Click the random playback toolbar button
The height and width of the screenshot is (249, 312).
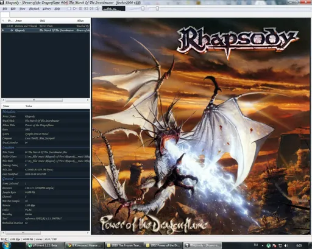(97, 9)
